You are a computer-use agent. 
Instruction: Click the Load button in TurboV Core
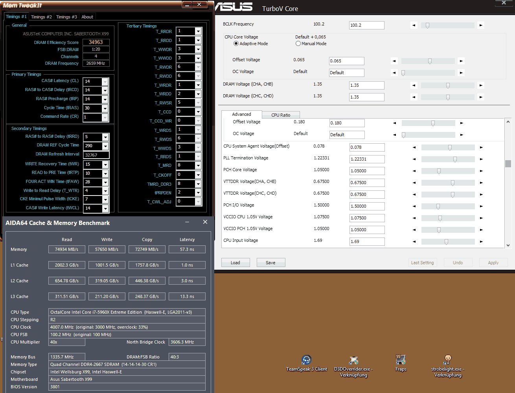pyautogui.click(x=235, y=263)
